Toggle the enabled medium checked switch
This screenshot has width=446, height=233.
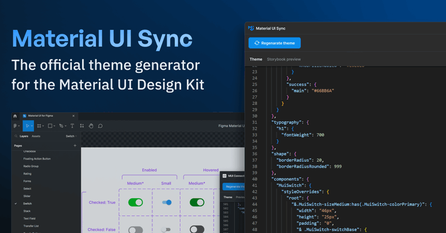pyautogui.click(x=135, y=202)
